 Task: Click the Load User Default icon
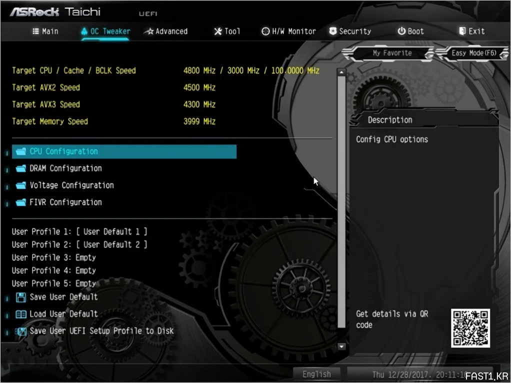[x=20, y=314]
